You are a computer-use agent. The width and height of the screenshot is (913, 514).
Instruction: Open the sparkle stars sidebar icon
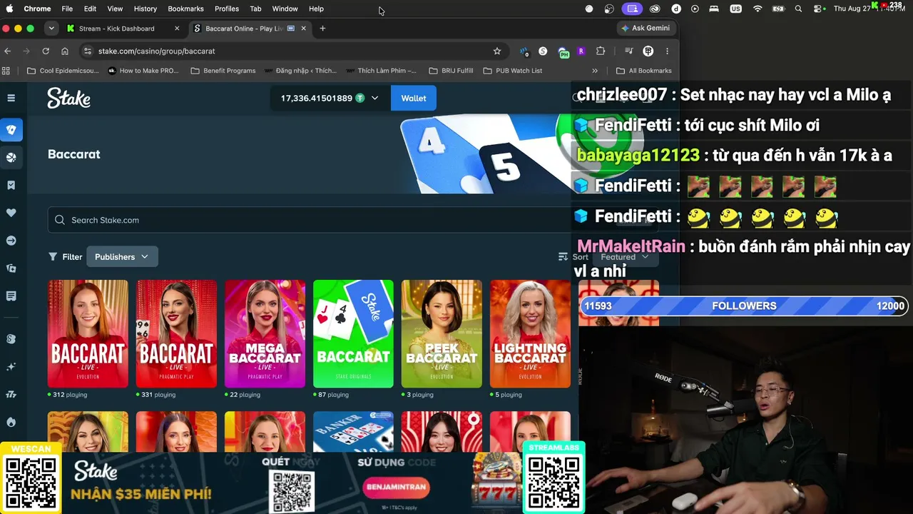click(11, 367)
